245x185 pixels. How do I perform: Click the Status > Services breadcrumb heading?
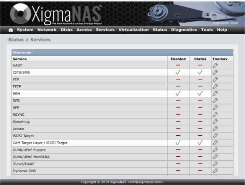29,40
